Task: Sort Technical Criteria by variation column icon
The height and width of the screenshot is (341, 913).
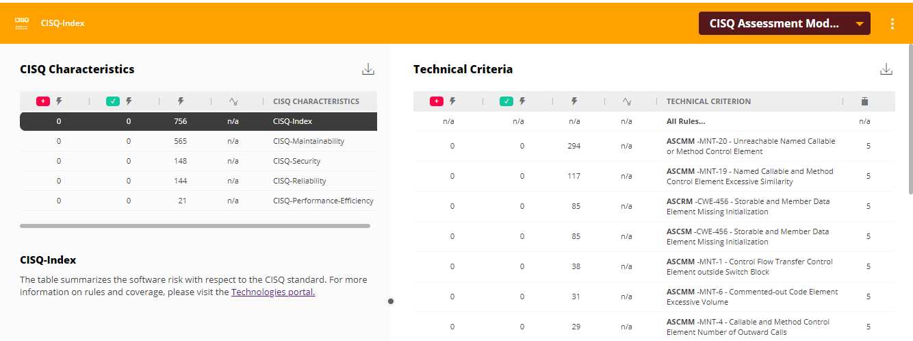Action: point(626,101)
